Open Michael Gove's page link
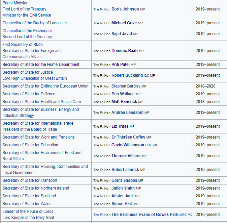 click(124, 23)
